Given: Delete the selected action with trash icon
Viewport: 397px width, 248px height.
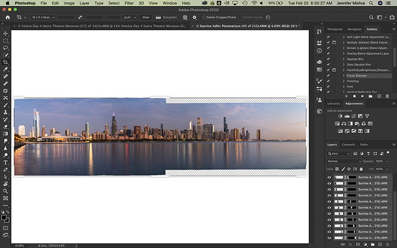Looking at the screenshot, I should [x=387, y=96].
